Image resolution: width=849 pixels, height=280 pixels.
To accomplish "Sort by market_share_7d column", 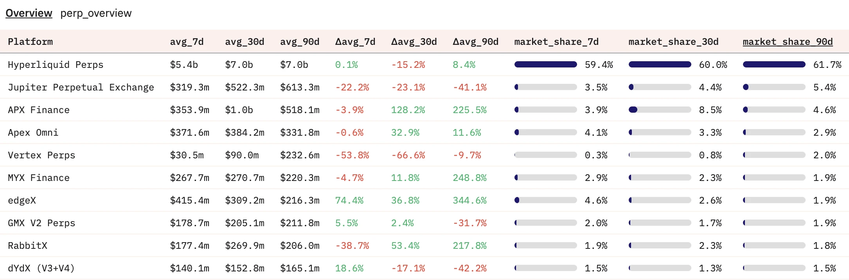I will (556, 42).
